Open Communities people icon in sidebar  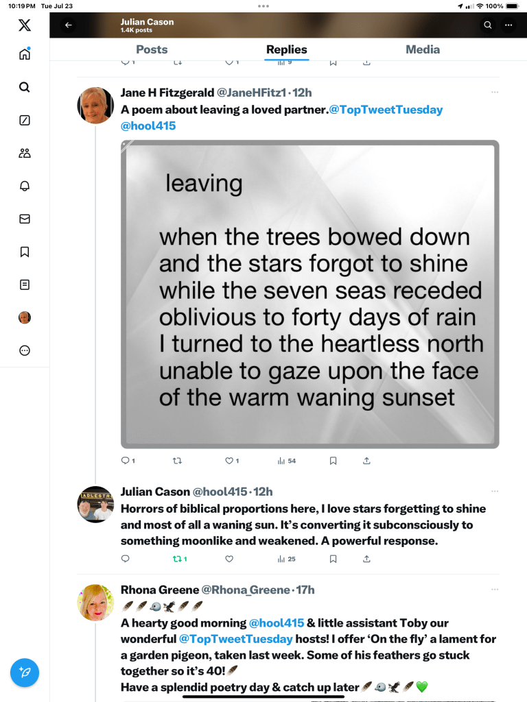25,153
